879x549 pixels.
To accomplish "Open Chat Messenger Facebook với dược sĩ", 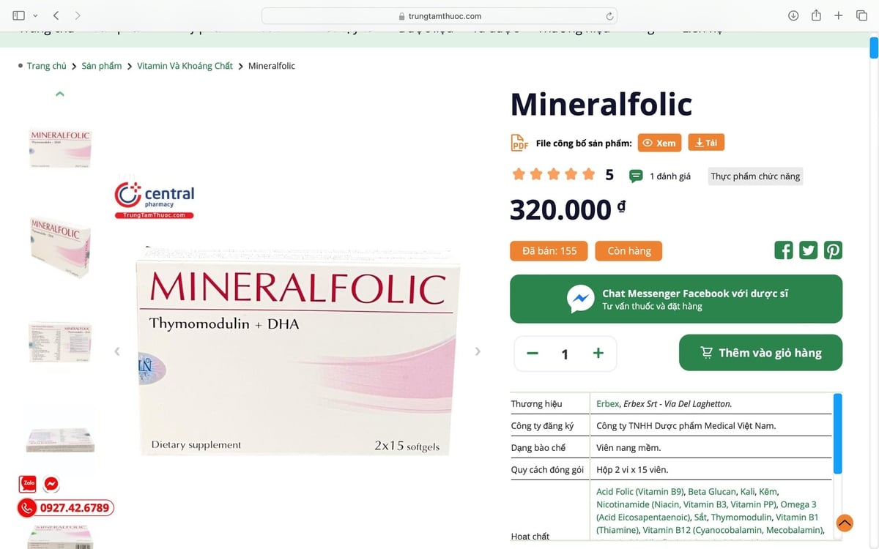I will click(x=676, y=299).
